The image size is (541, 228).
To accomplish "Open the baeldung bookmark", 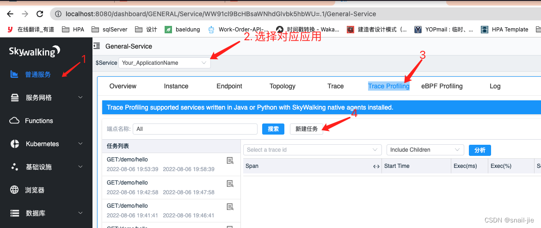I will click(182, 29).
